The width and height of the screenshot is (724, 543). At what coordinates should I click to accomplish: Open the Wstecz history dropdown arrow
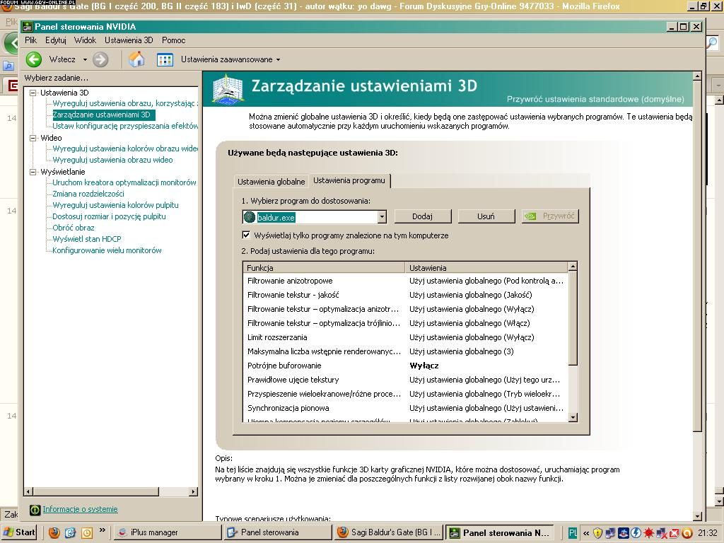(x=85, y=59)
